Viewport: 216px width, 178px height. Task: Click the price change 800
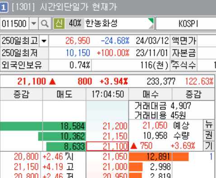85,81
